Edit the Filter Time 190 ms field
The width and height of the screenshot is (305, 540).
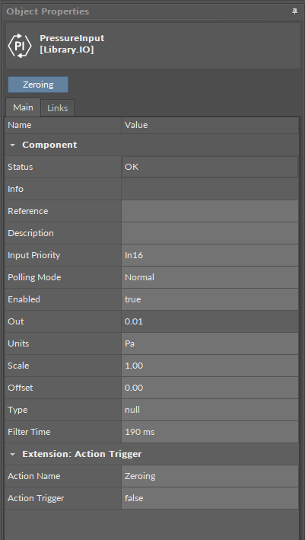pos(210,432)
